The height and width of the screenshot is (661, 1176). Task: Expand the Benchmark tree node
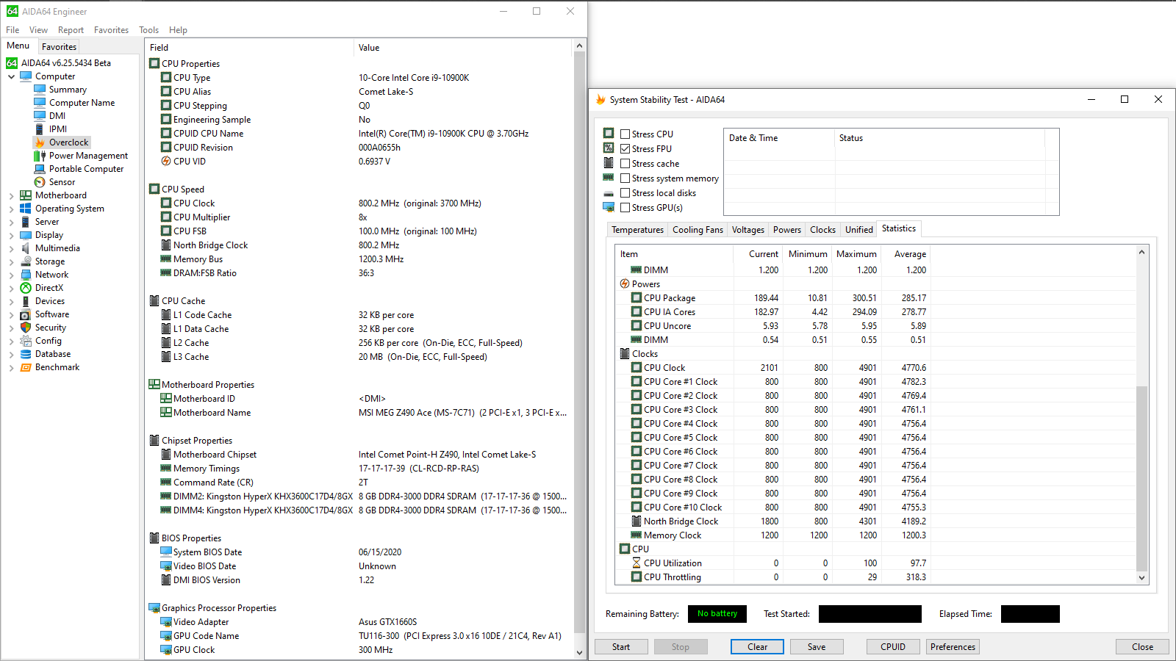coord(11,367)
